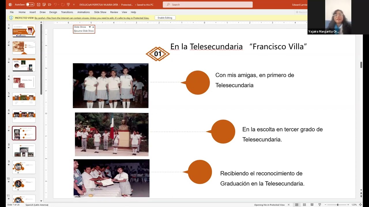Image resolution: width=369 pixels, height=207 pixels.
Task: Switch to Slide Sorter view icon
Action: (x=304, y=205)
